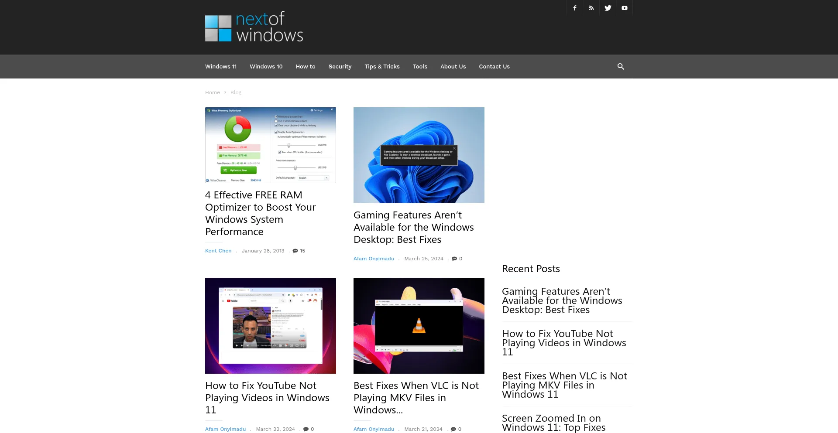Screen dimensions: 838x433
Task: Select the Security menu item
Action: [340, 66]
